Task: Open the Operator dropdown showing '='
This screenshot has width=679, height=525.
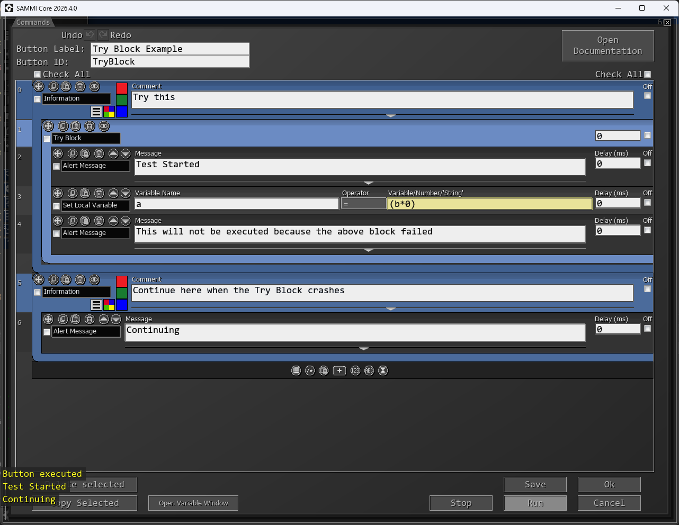Action: click(364, 204)
